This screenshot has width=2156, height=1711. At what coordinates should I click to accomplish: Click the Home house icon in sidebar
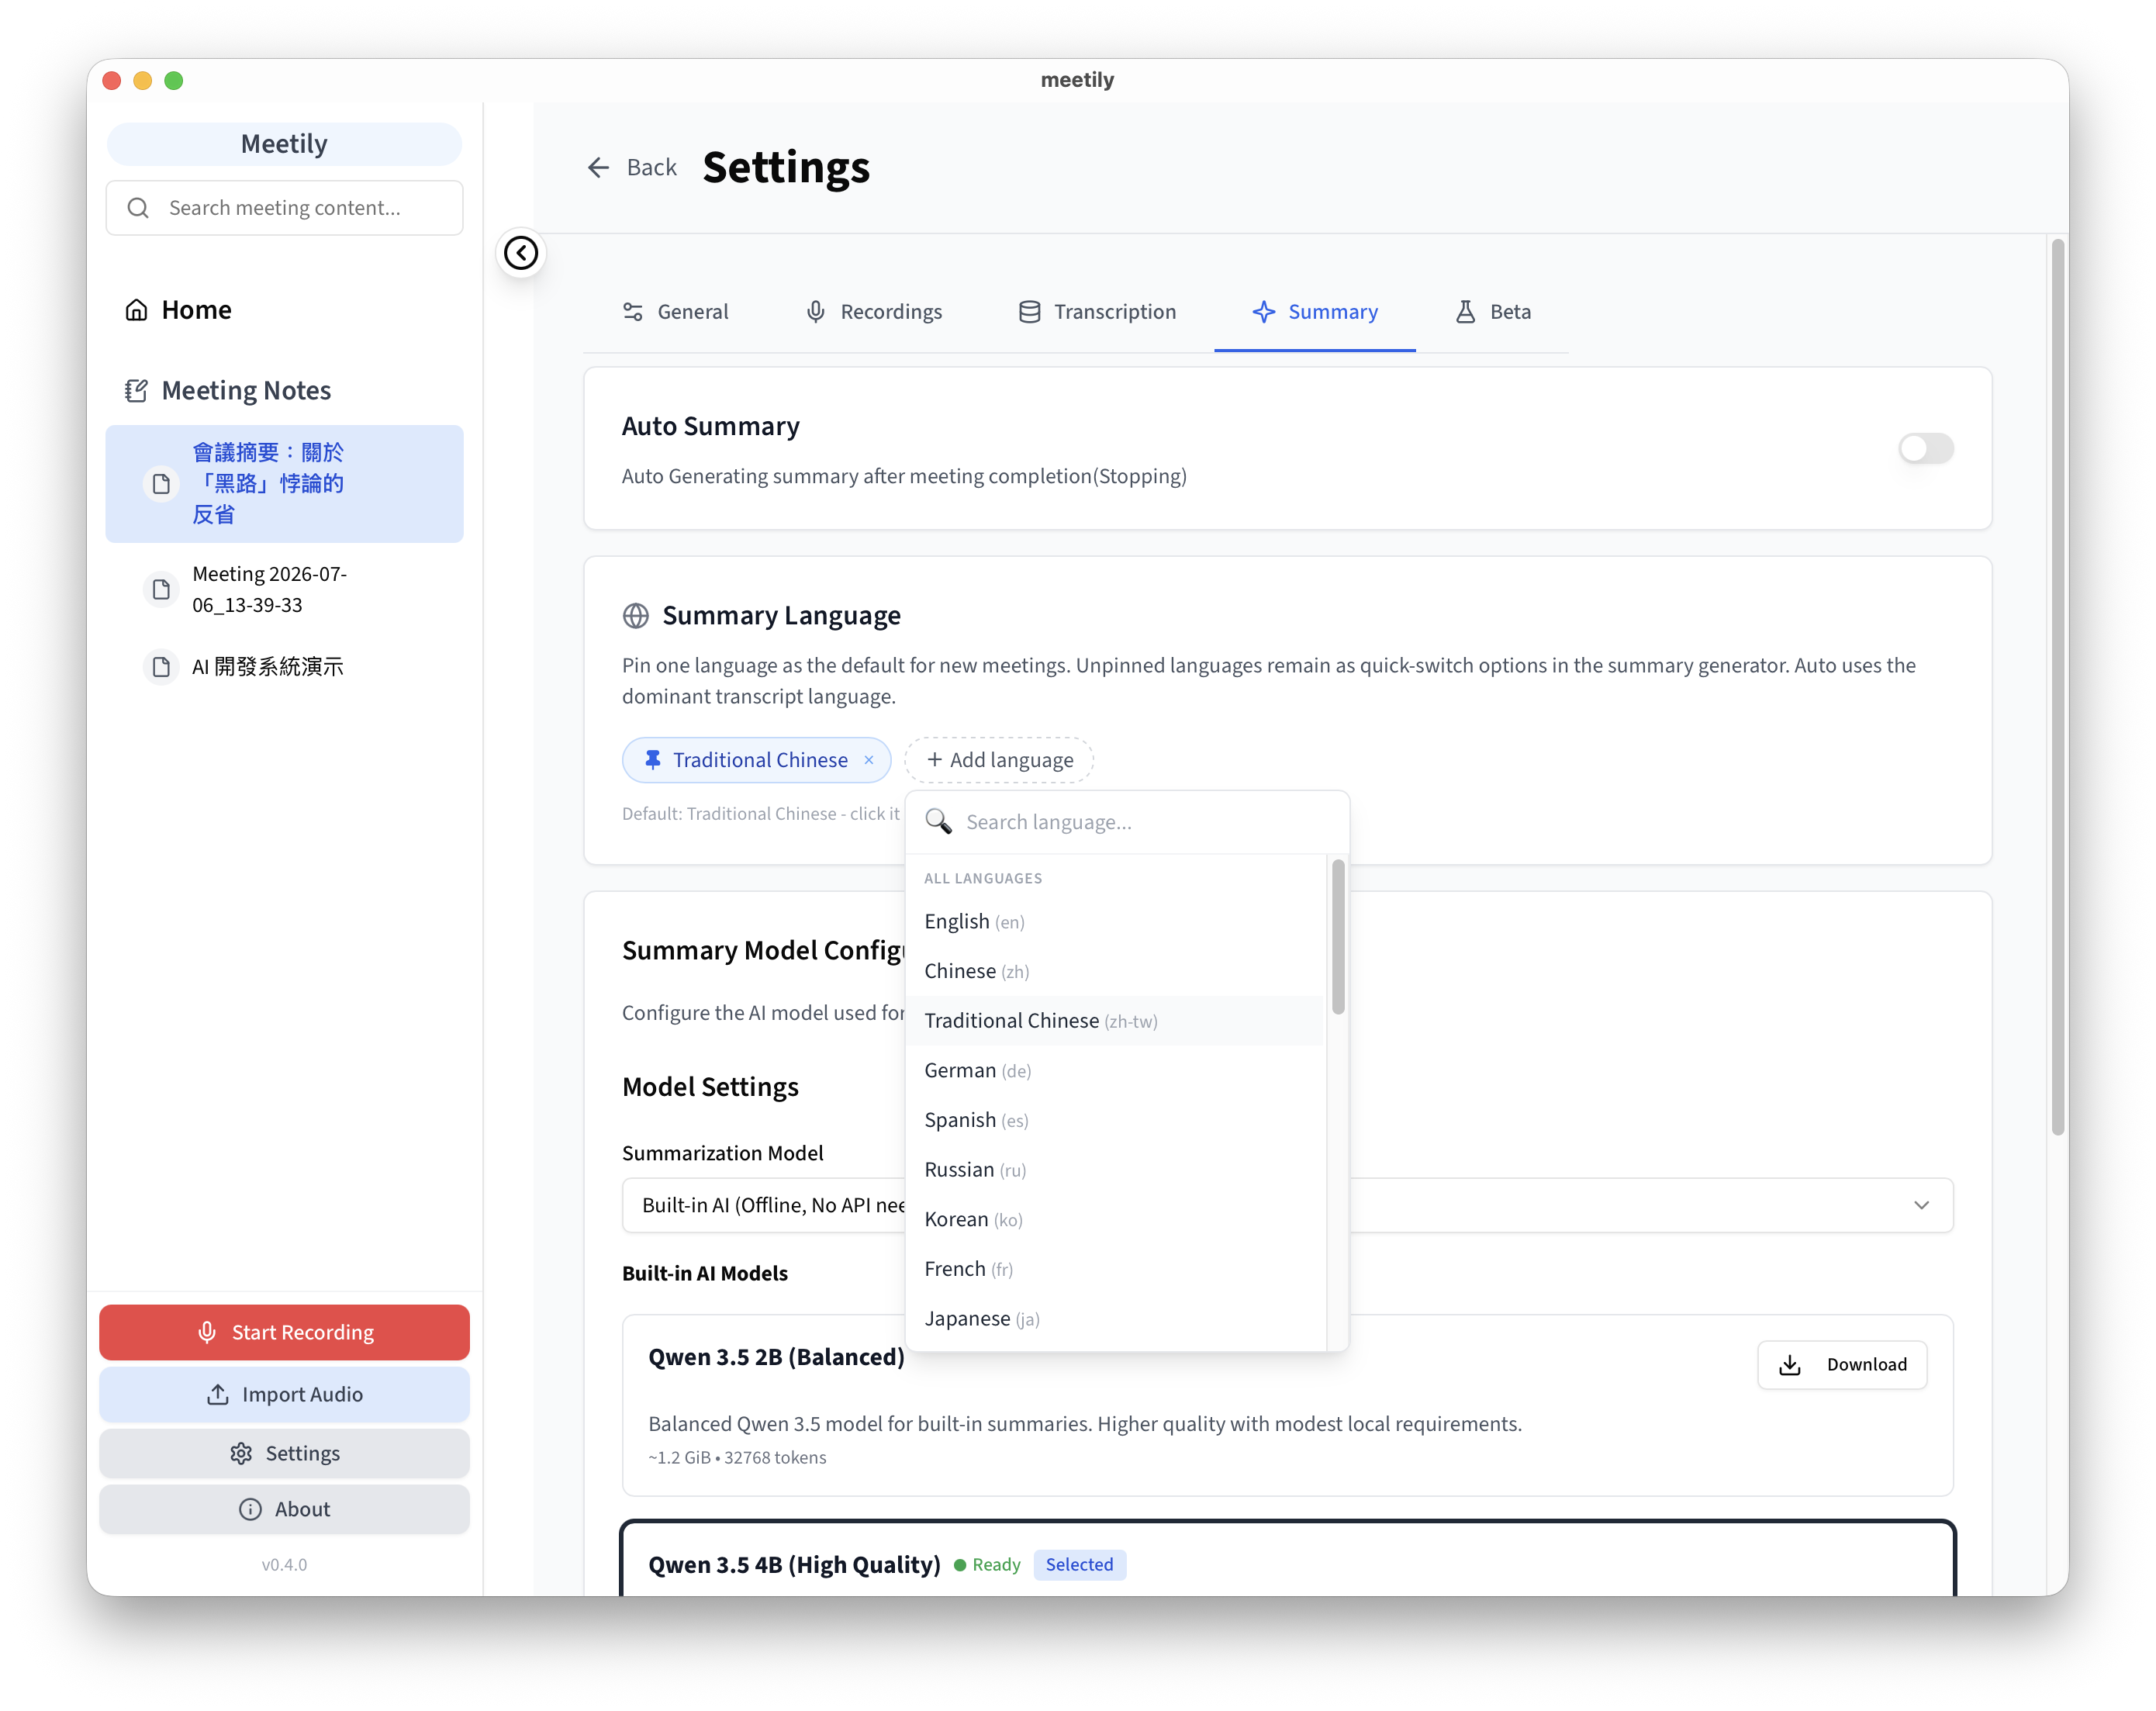[136, 310]
